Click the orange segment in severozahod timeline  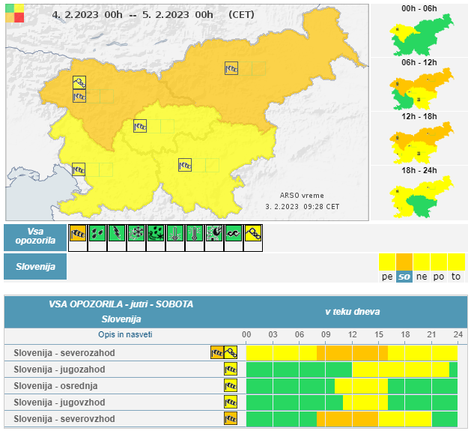(352, 353)
